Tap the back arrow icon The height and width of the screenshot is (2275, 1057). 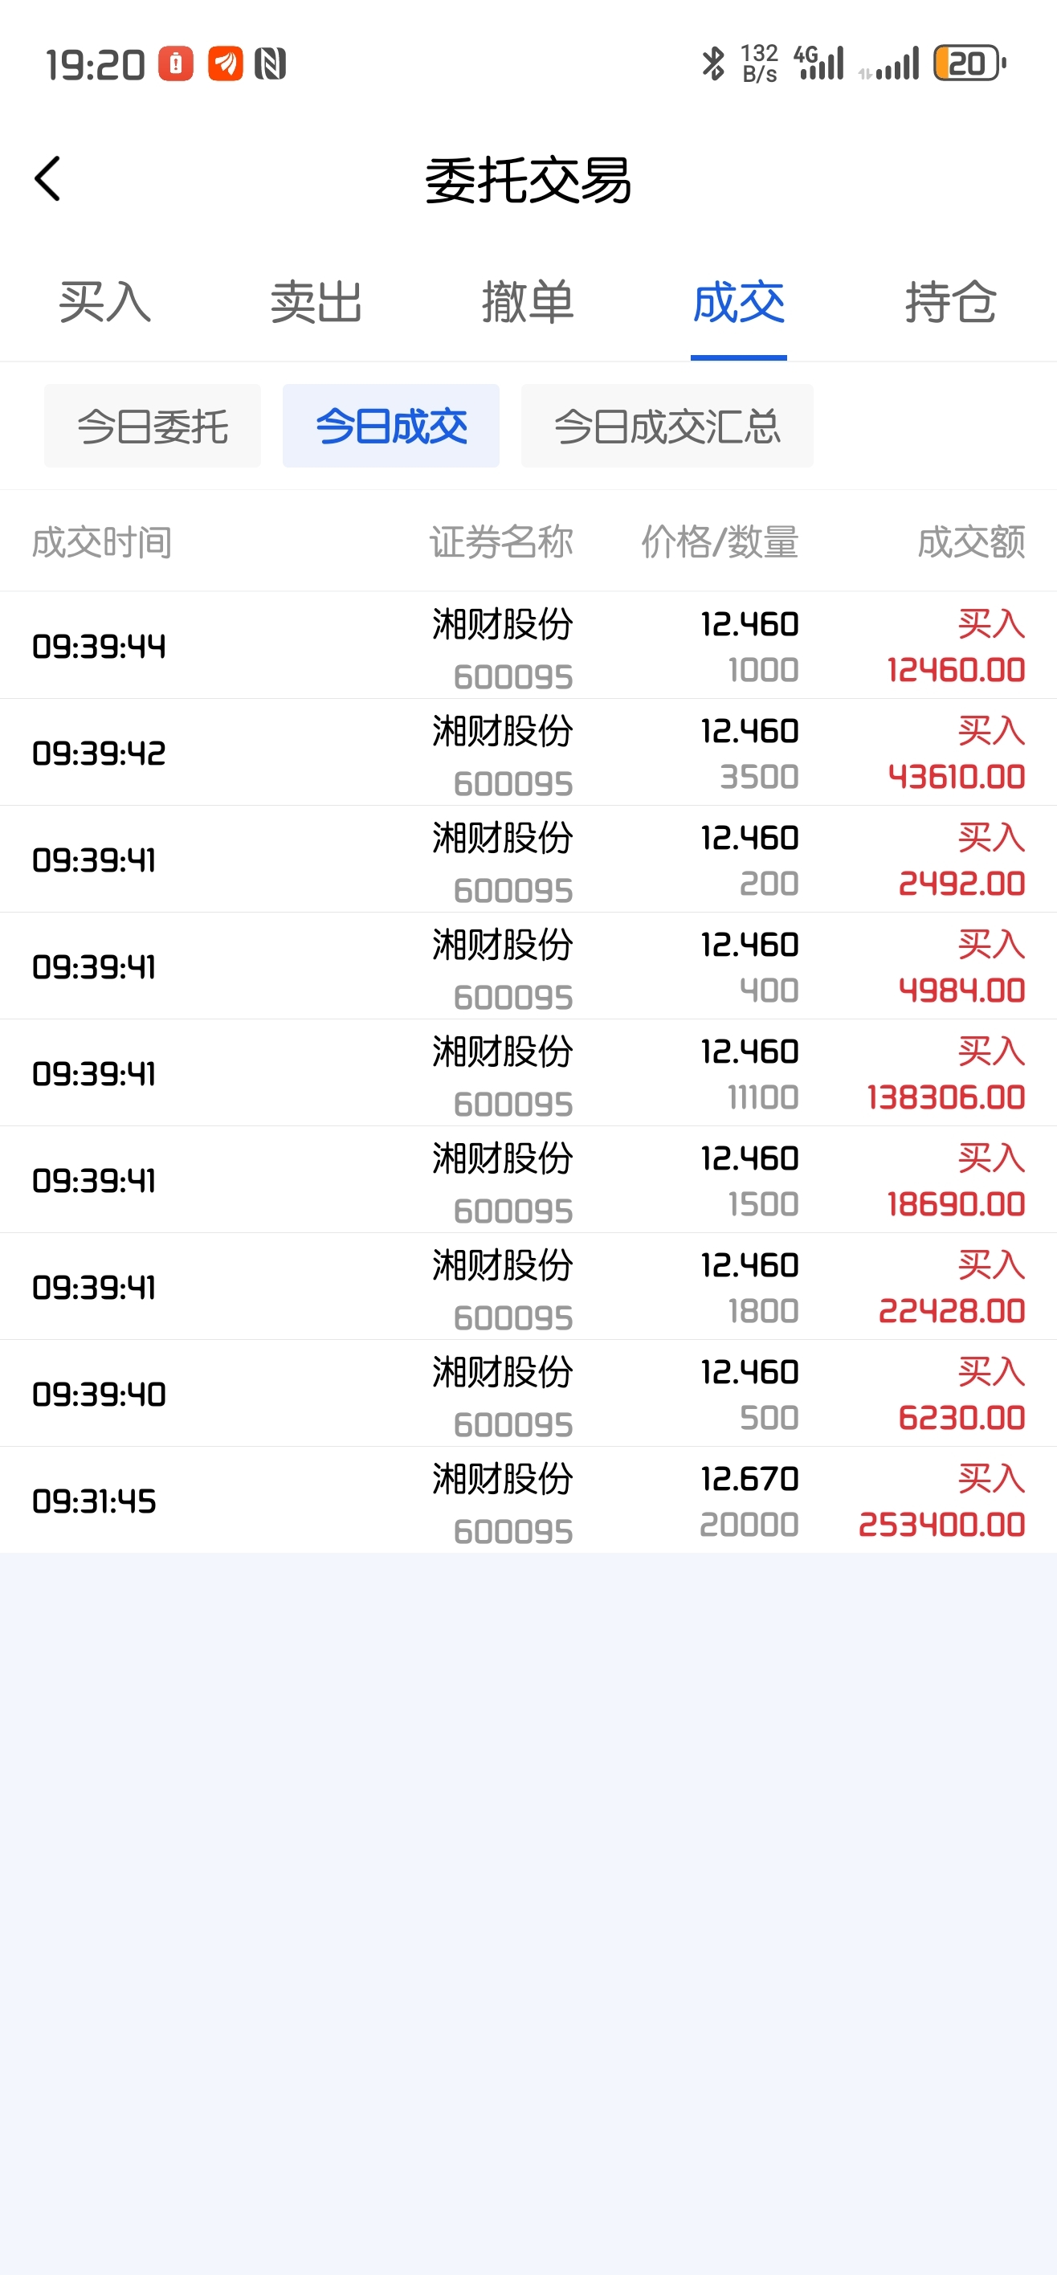click(47, 179)
